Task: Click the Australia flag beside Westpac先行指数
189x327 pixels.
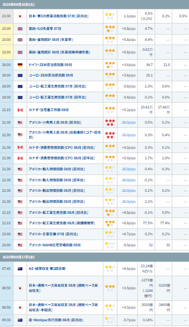Action: 20,320
